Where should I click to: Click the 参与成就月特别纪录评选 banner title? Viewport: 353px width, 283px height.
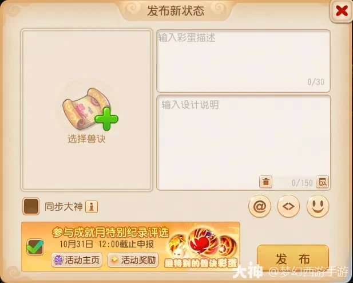110,232
